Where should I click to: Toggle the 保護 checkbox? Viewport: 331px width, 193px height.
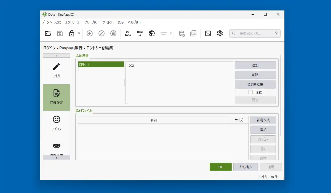click(x=250, y=92)
